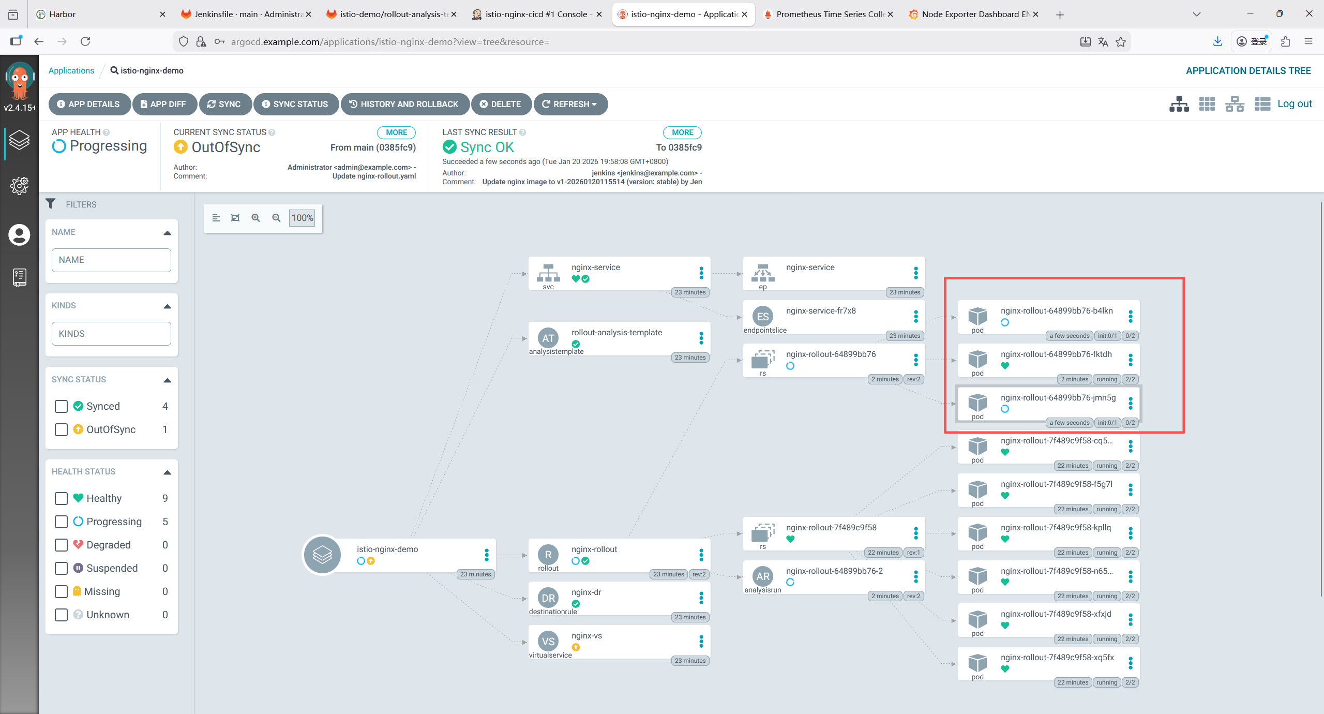This screenshot has width=1324, height=714.
Task: Click the fit-to-screen icon in the graph toolbar
Action: (x=235, y=218)
